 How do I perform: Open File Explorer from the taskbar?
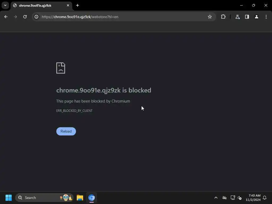80,198
